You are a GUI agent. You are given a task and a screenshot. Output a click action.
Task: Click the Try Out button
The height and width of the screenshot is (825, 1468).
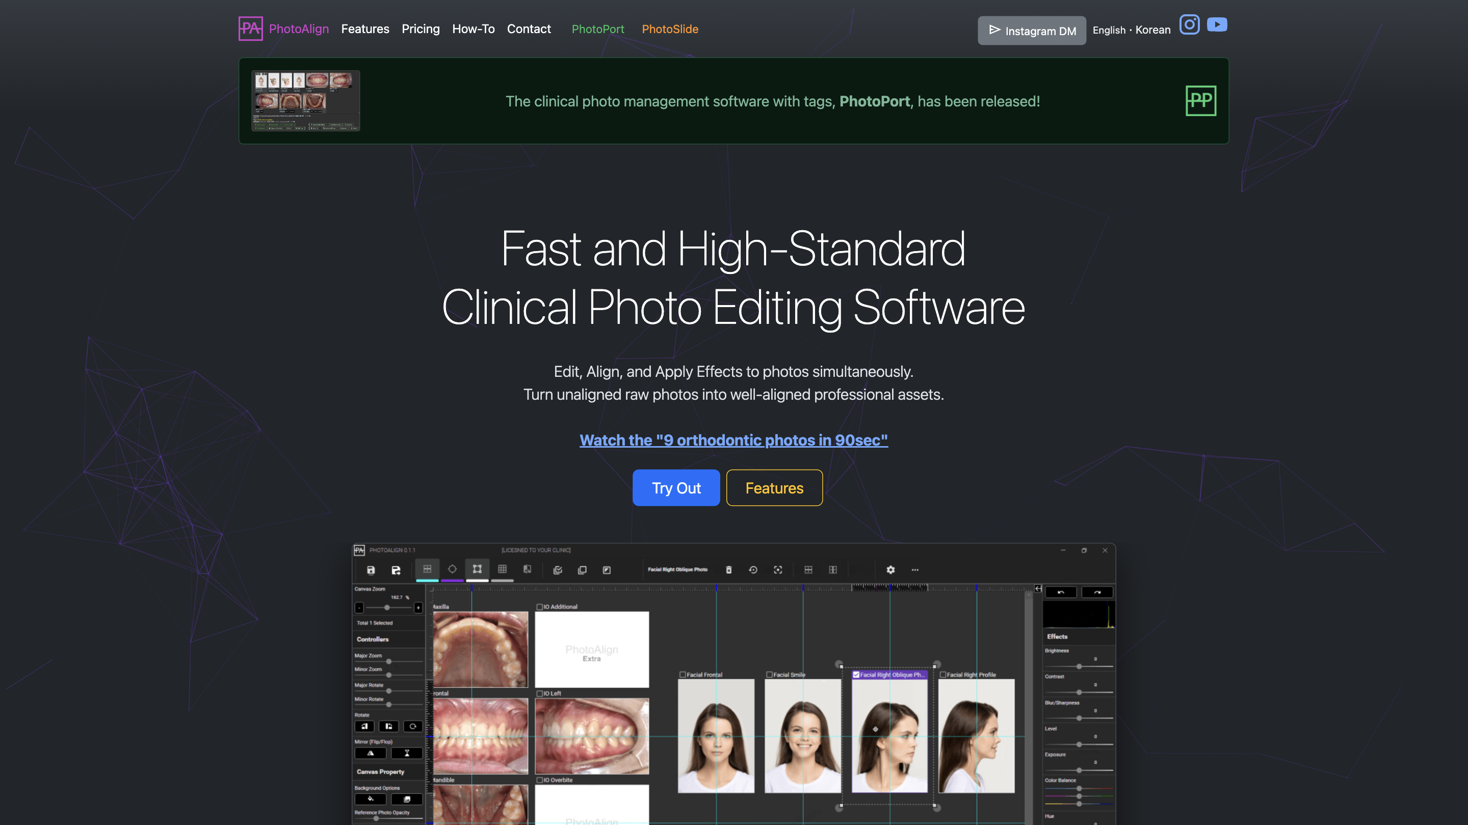676,487
